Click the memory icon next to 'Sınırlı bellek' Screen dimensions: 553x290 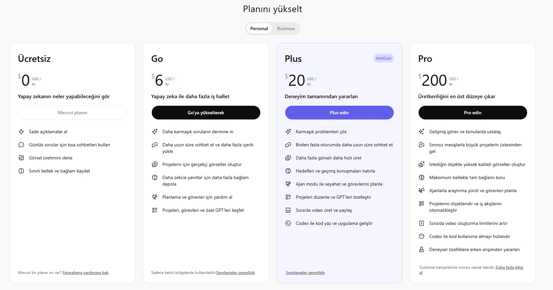point(21,171)
